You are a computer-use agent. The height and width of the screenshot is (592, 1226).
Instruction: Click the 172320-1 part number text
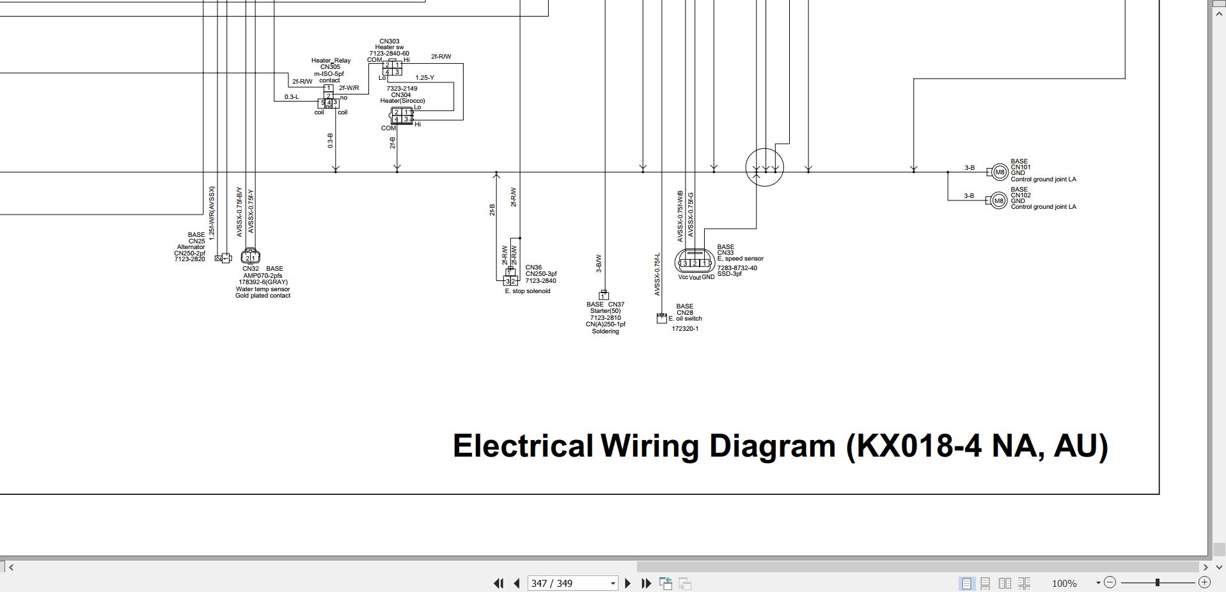coord(685,329)
